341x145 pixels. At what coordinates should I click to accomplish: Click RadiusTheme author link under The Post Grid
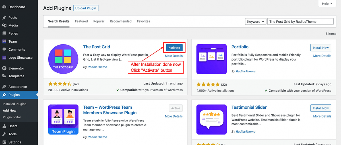[97, 67]
